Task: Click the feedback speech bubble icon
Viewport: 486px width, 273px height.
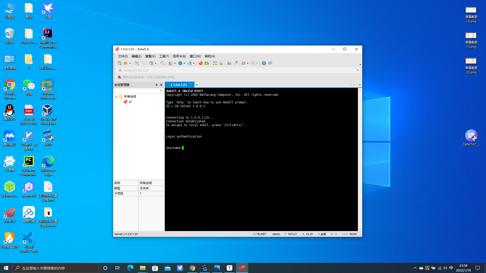Action: coord(270,63)
